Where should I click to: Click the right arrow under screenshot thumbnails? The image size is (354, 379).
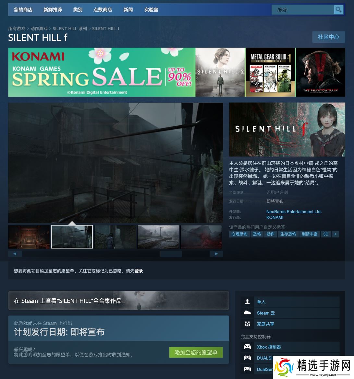coord(216,254)
